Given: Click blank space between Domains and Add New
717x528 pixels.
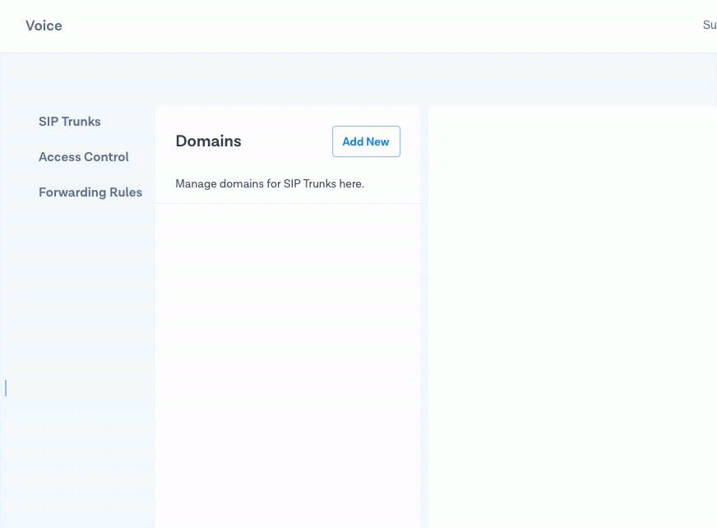Looking at the screenshot, I should pos(286,141).
